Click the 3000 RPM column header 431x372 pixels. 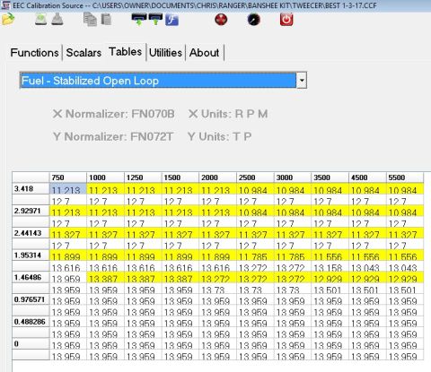tap(293, 177)
